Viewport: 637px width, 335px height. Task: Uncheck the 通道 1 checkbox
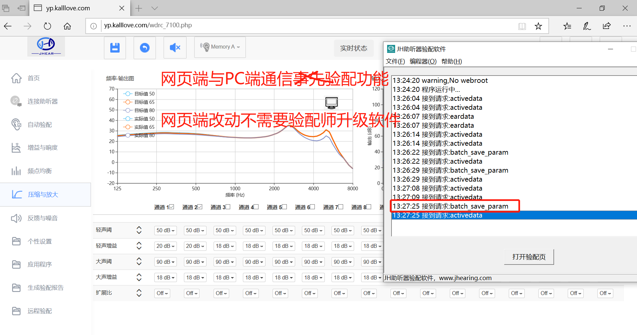[172, 207]
